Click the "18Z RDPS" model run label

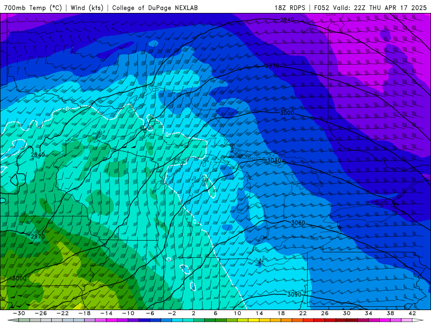click(290, 8)
